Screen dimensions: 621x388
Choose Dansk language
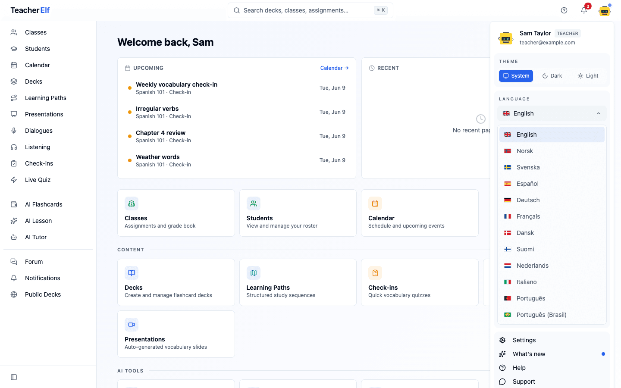tap(552, 233)
